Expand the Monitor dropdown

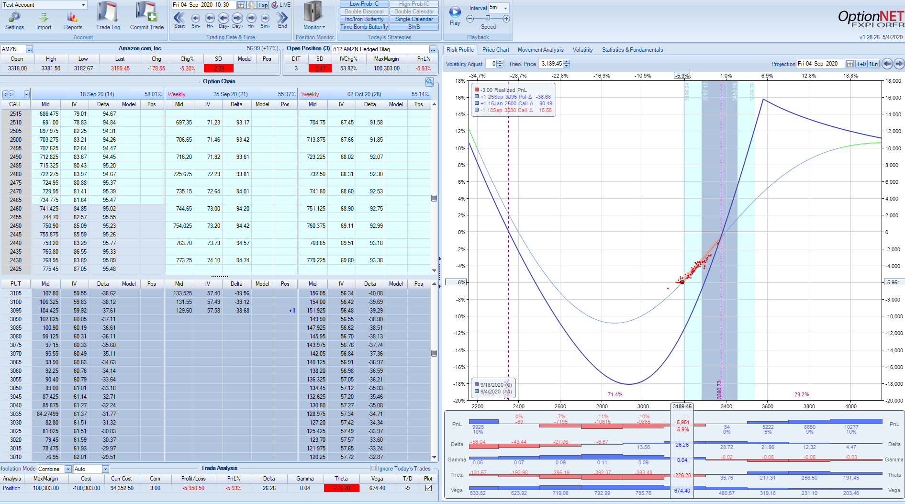click(x=323, y=27)
